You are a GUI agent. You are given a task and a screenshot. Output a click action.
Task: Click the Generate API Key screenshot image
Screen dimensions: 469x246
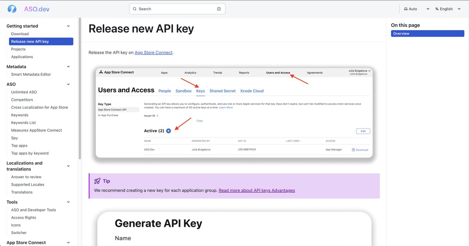pyautogui.click(x=234, y=229)
